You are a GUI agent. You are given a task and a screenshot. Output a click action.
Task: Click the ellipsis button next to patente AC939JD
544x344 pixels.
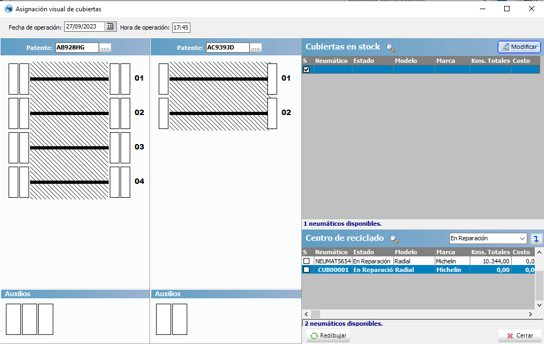click(x=256, y=48)
